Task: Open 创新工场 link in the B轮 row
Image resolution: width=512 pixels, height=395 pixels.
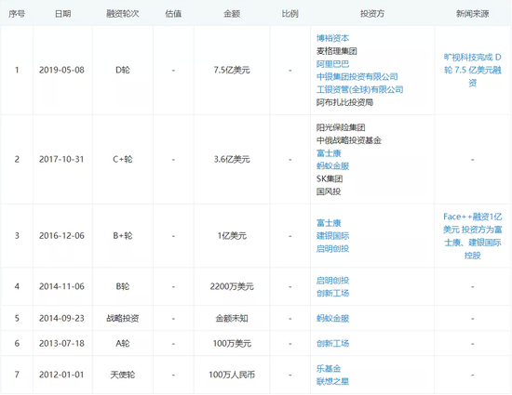Action: [x=332, y=293]
